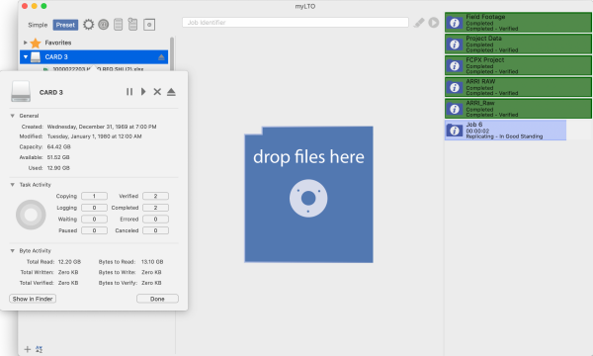
Task: Click the pencil icon beside Job Identifier
Action: click(419, 23)
